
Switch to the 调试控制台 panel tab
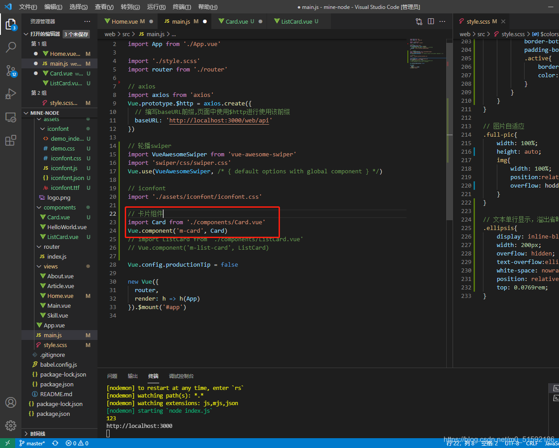[x=181, y=376]
